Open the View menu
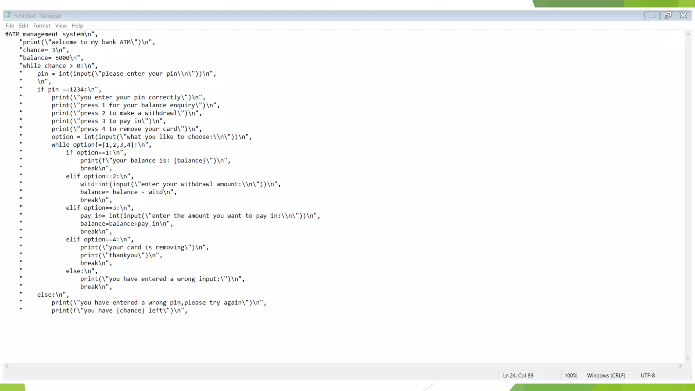 pos(61,26)
